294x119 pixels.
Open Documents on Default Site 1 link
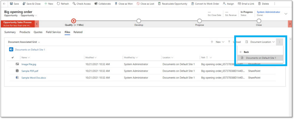pyautogui.click(x=30, y=50)
